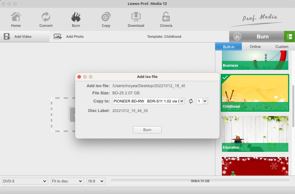
Task: Click the Cinavia unlock icon
Action: click(x=166, y=17)
